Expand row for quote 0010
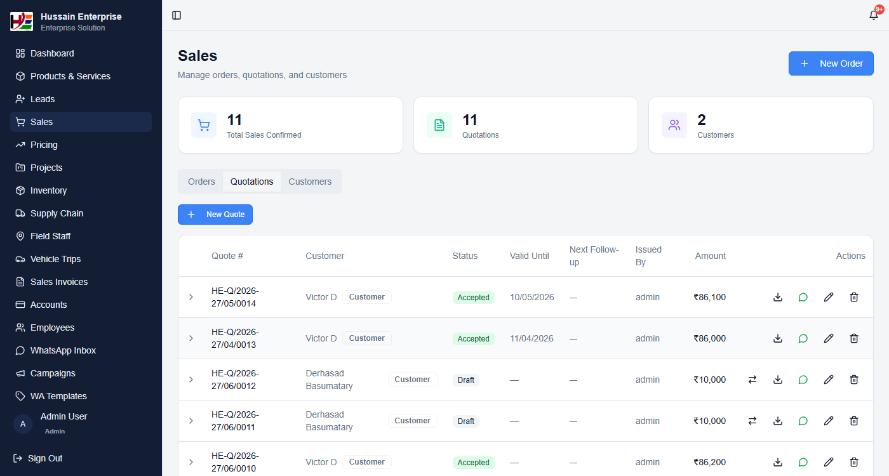Viewport: 889px width, 476px height. tap(191, 462)
